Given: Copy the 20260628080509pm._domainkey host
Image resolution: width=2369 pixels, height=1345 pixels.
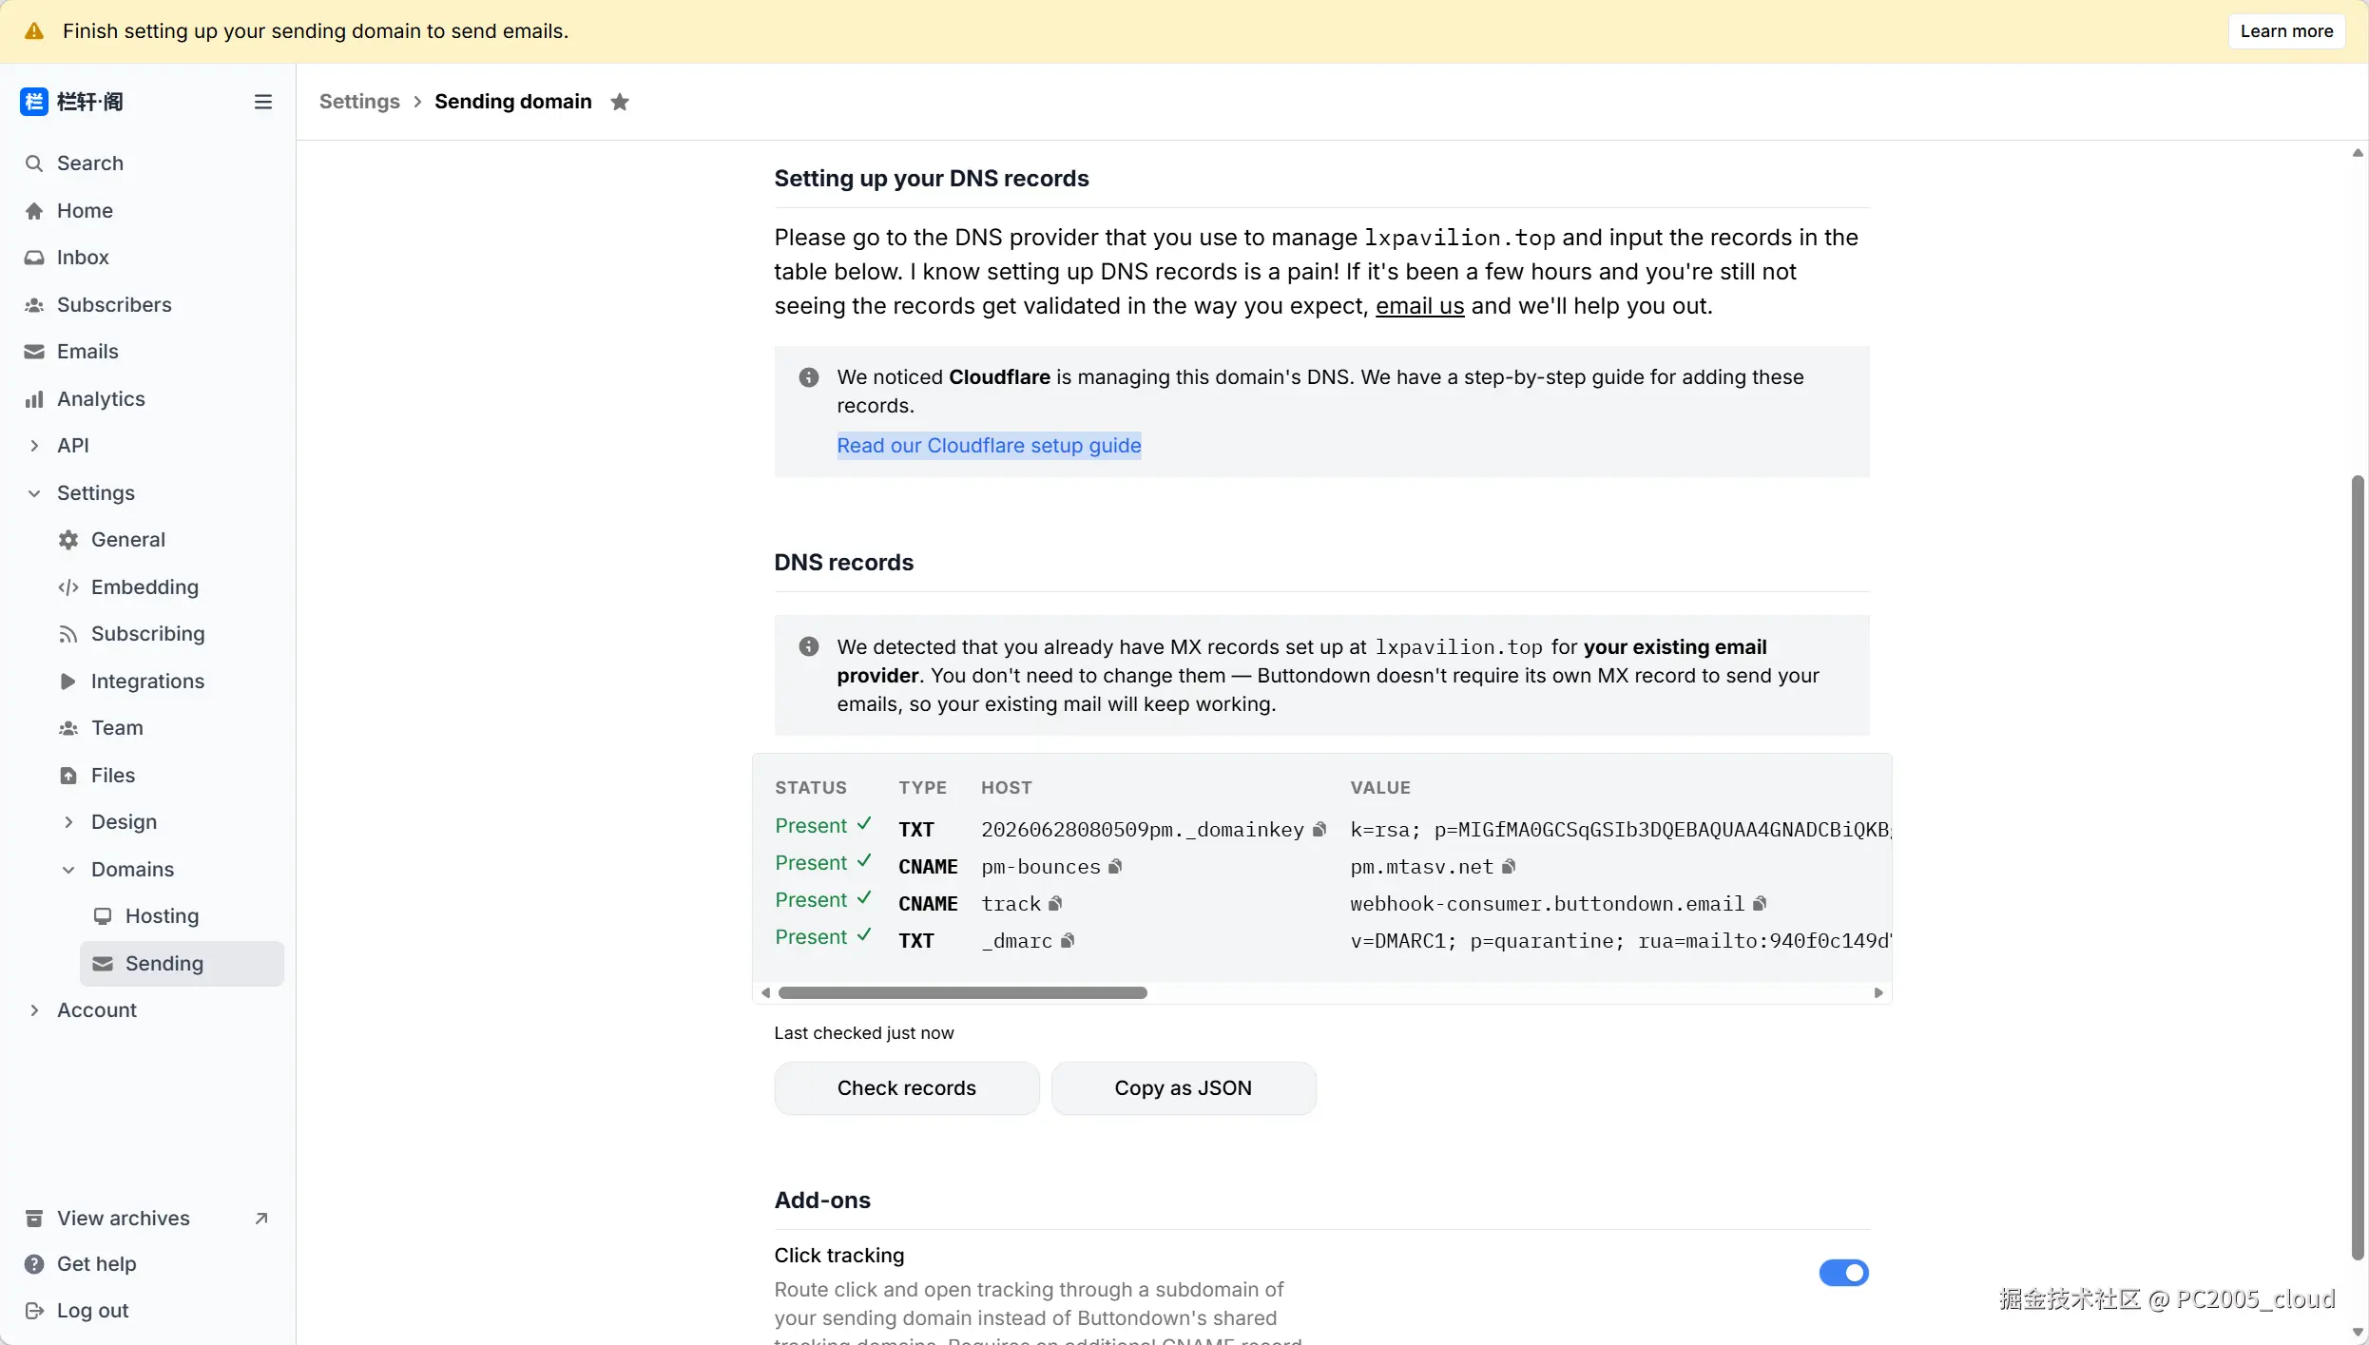Looking at the screenshot, I should 1319,830.
